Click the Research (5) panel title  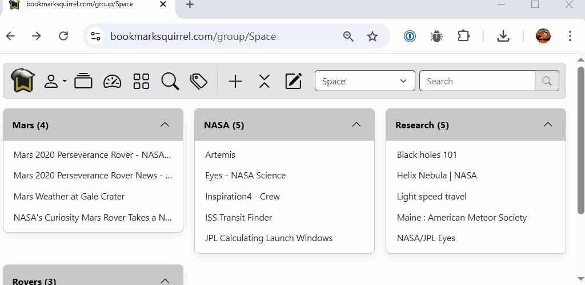click(422, 125)
